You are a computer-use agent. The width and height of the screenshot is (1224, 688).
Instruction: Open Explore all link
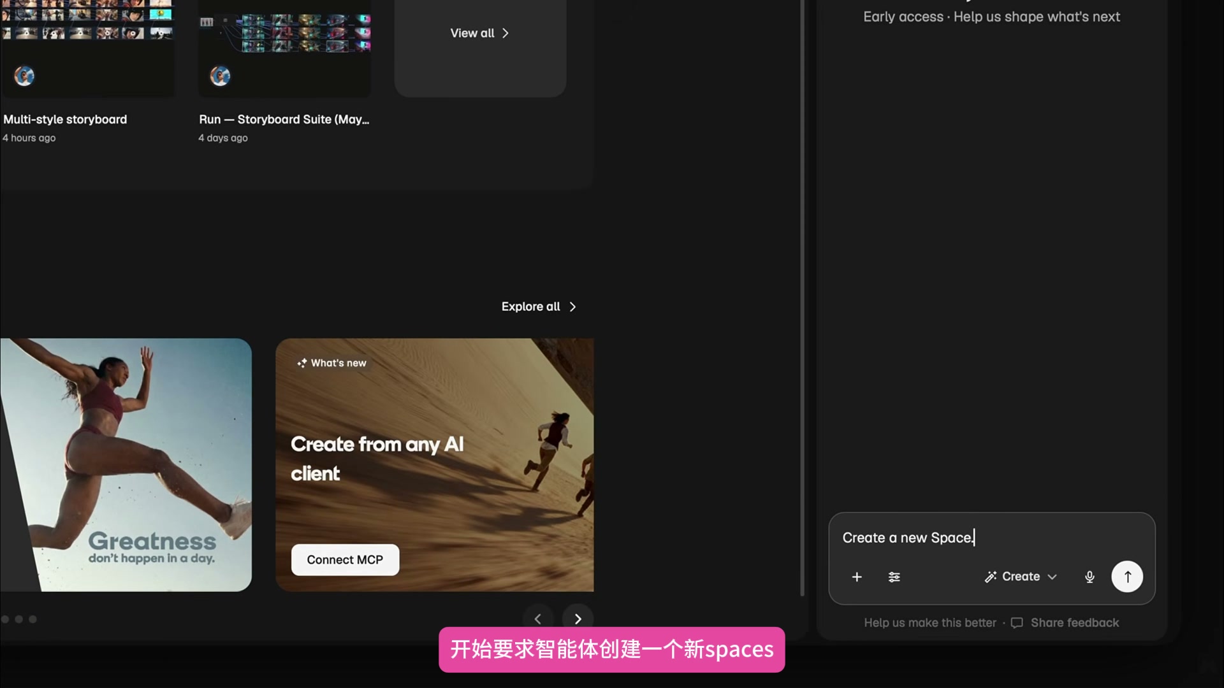(539, 306)
